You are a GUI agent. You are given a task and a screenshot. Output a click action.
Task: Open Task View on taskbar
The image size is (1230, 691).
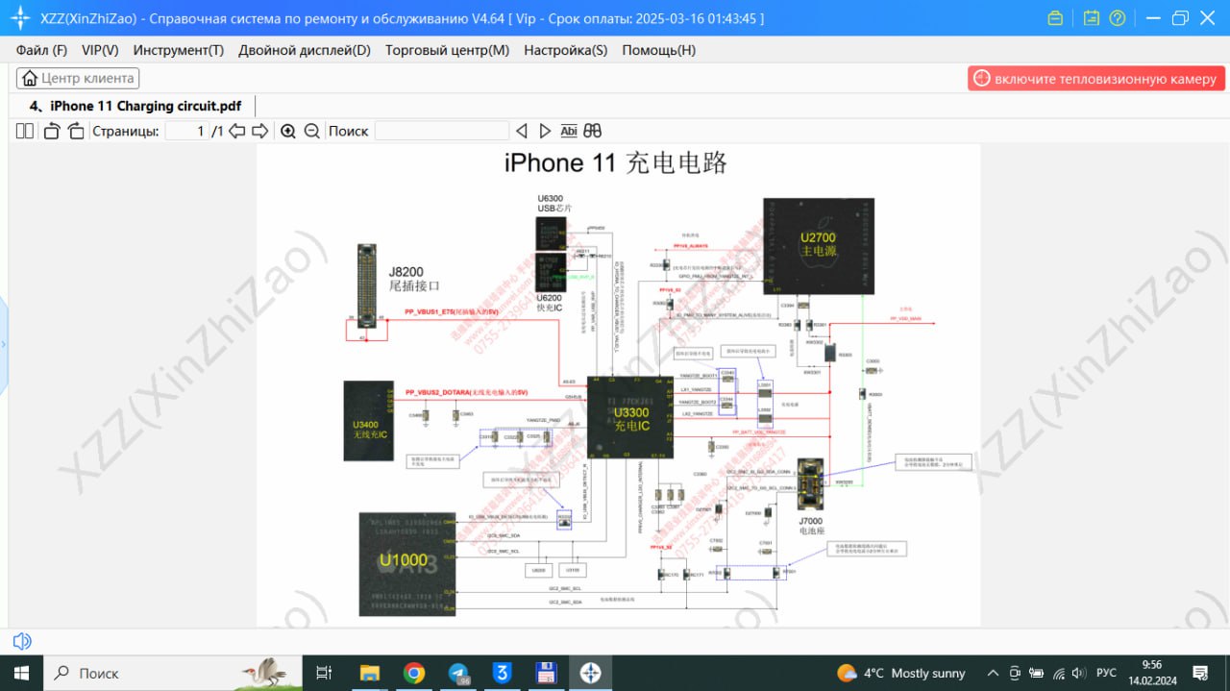pos(324,673)
